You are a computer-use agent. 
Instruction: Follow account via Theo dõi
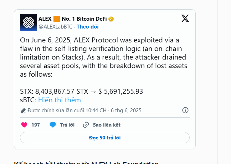pos(87,27)
